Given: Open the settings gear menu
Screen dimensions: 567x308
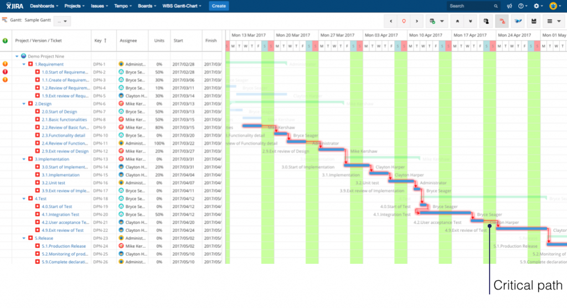Looking at the screenshot, I should 538,6.
